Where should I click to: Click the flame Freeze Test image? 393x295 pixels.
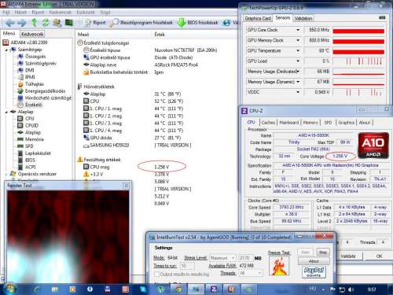pos(279,266)
